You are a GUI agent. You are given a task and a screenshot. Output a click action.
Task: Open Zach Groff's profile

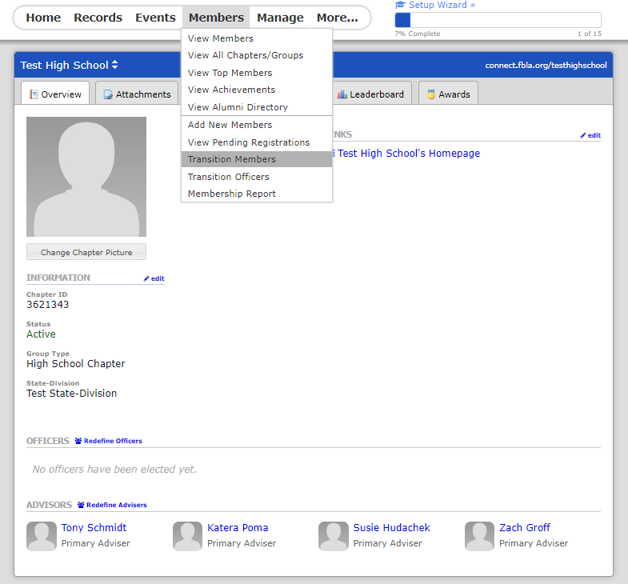tap(525, 528)
